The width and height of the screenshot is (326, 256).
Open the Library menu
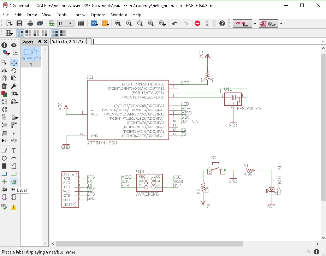coord(79,15)
